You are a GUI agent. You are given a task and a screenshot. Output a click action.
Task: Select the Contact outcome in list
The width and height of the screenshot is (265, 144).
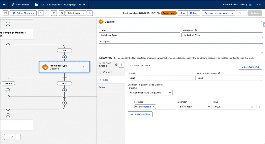tap(107, 72)
